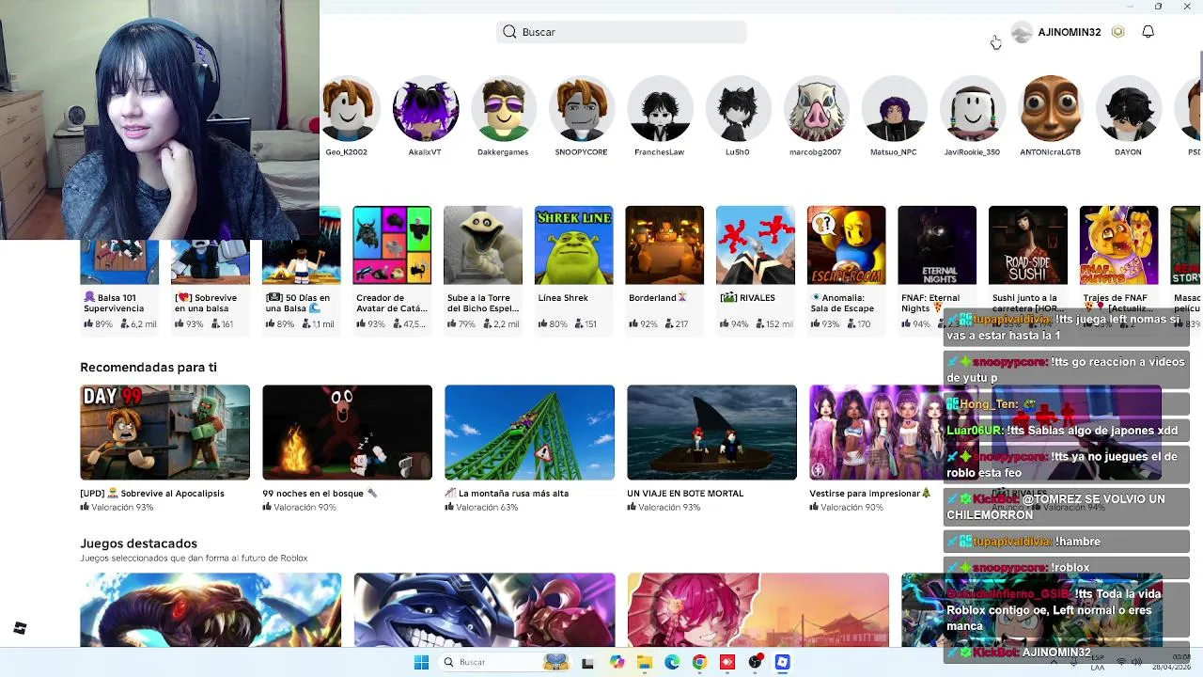Open 99 noches en el bosque thumbnail
This screenshot has height=677, width=1203.
pyautogui.click(x=347, y=433)
